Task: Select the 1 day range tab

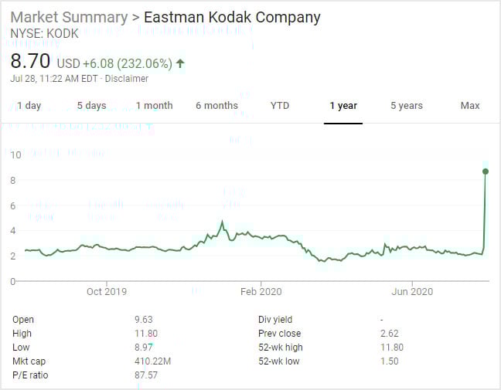Action: coord(29,106)
